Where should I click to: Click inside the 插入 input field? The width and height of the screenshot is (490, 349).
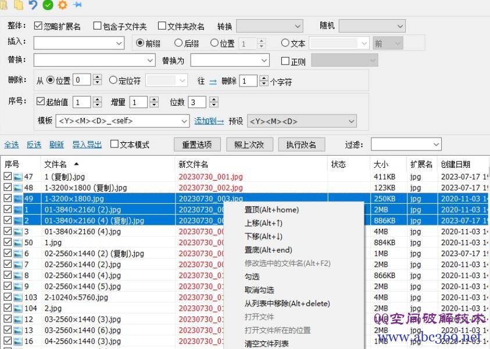76,42
